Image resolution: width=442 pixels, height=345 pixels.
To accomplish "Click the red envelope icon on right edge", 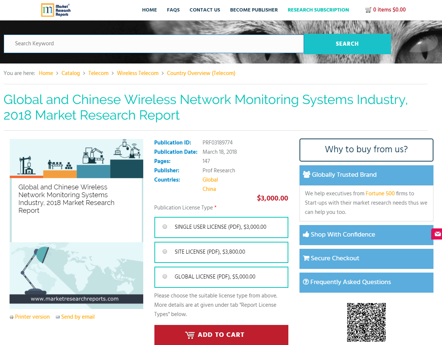I will point(437,234).
